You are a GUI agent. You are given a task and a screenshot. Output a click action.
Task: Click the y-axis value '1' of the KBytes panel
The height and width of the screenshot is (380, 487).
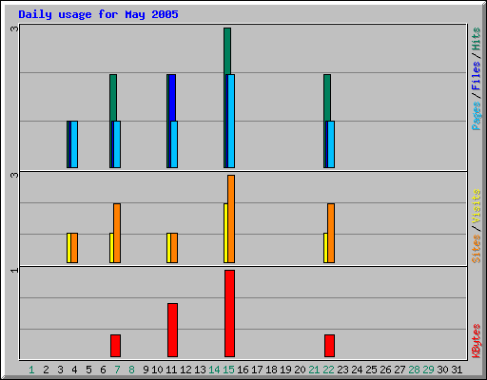click(14, 270)
